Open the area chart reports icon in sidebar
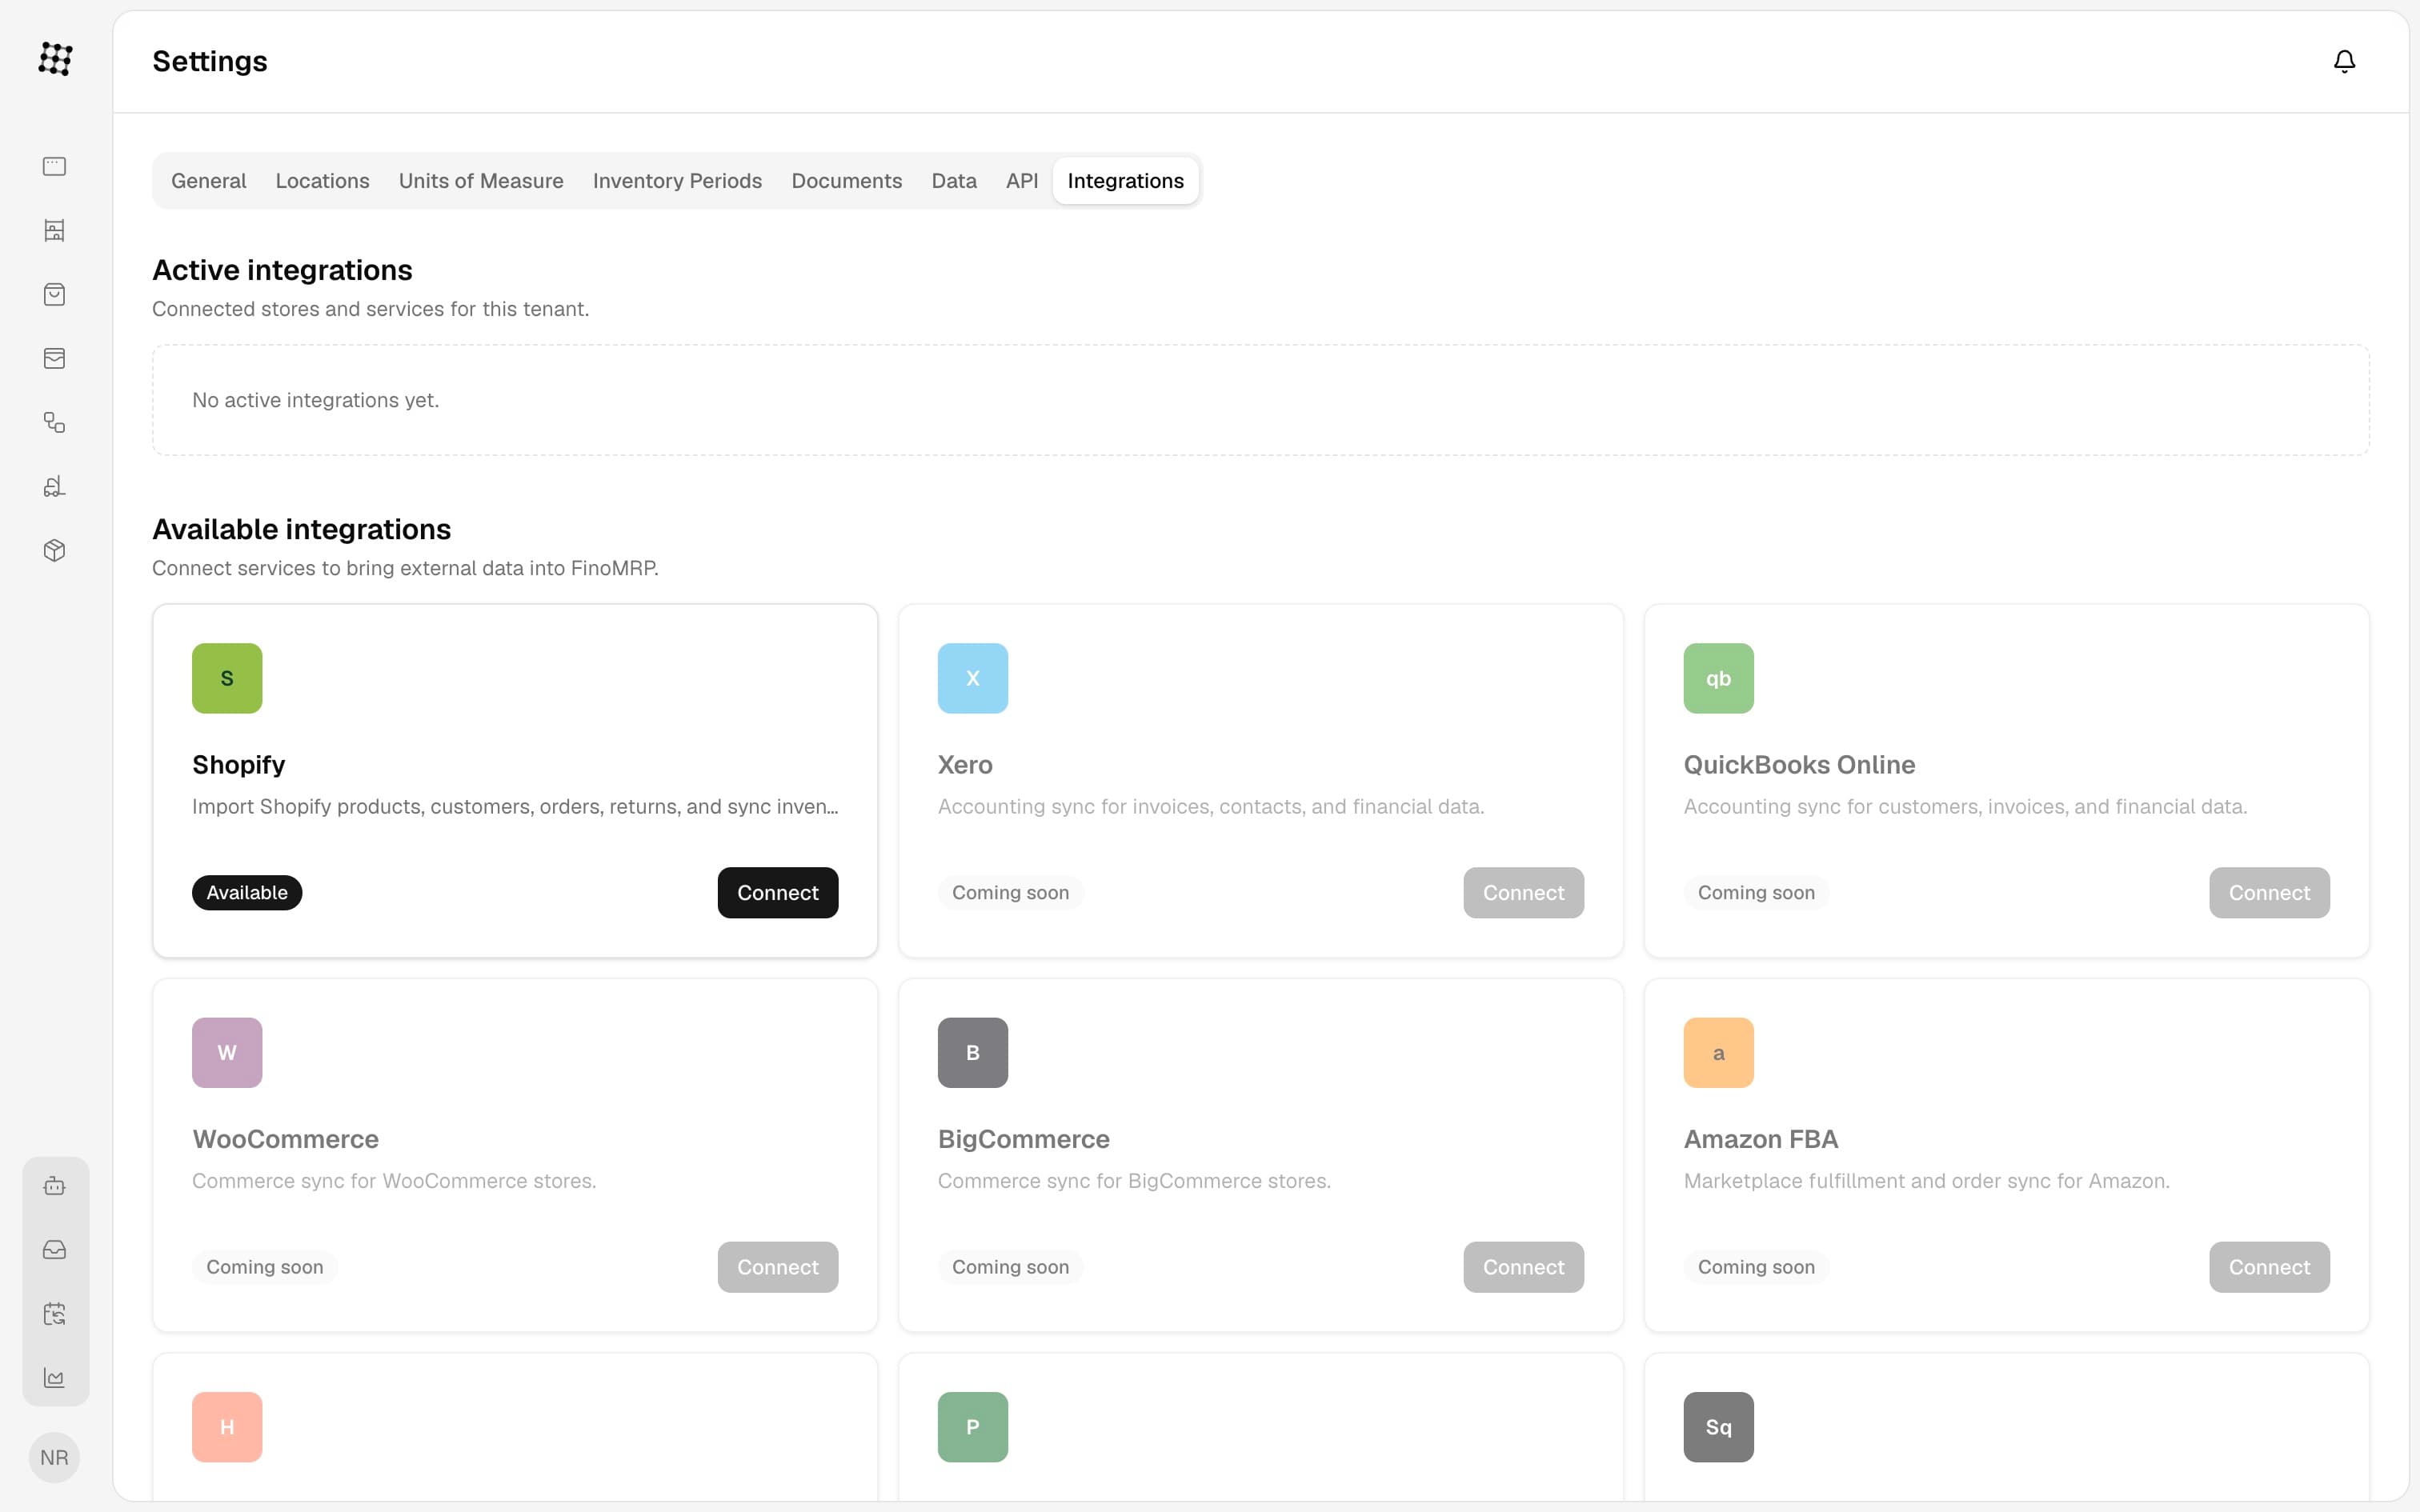 [55, 1378]
